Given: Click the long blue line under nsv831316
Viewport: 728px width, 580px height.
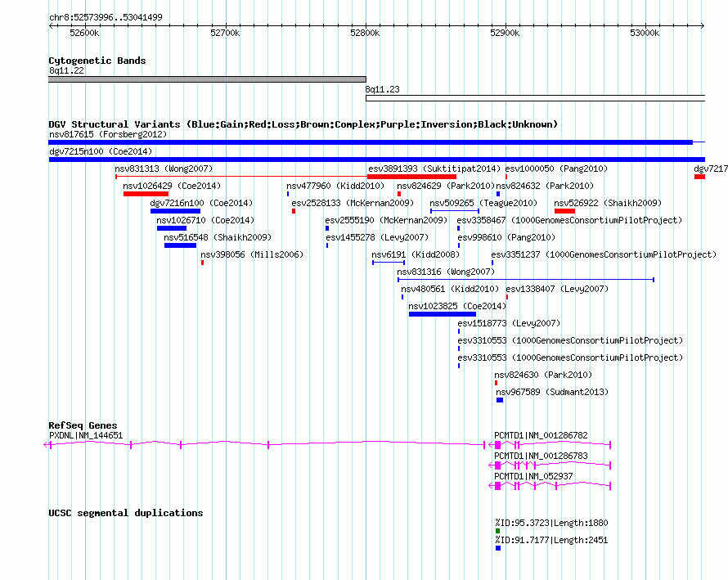Looking at the screenshot, I should click(x=526, y=280).
